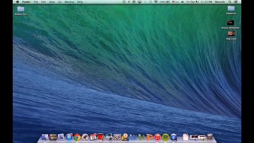
Task: Click the AirPlay display menu bar icon
Action: (139, 2)
